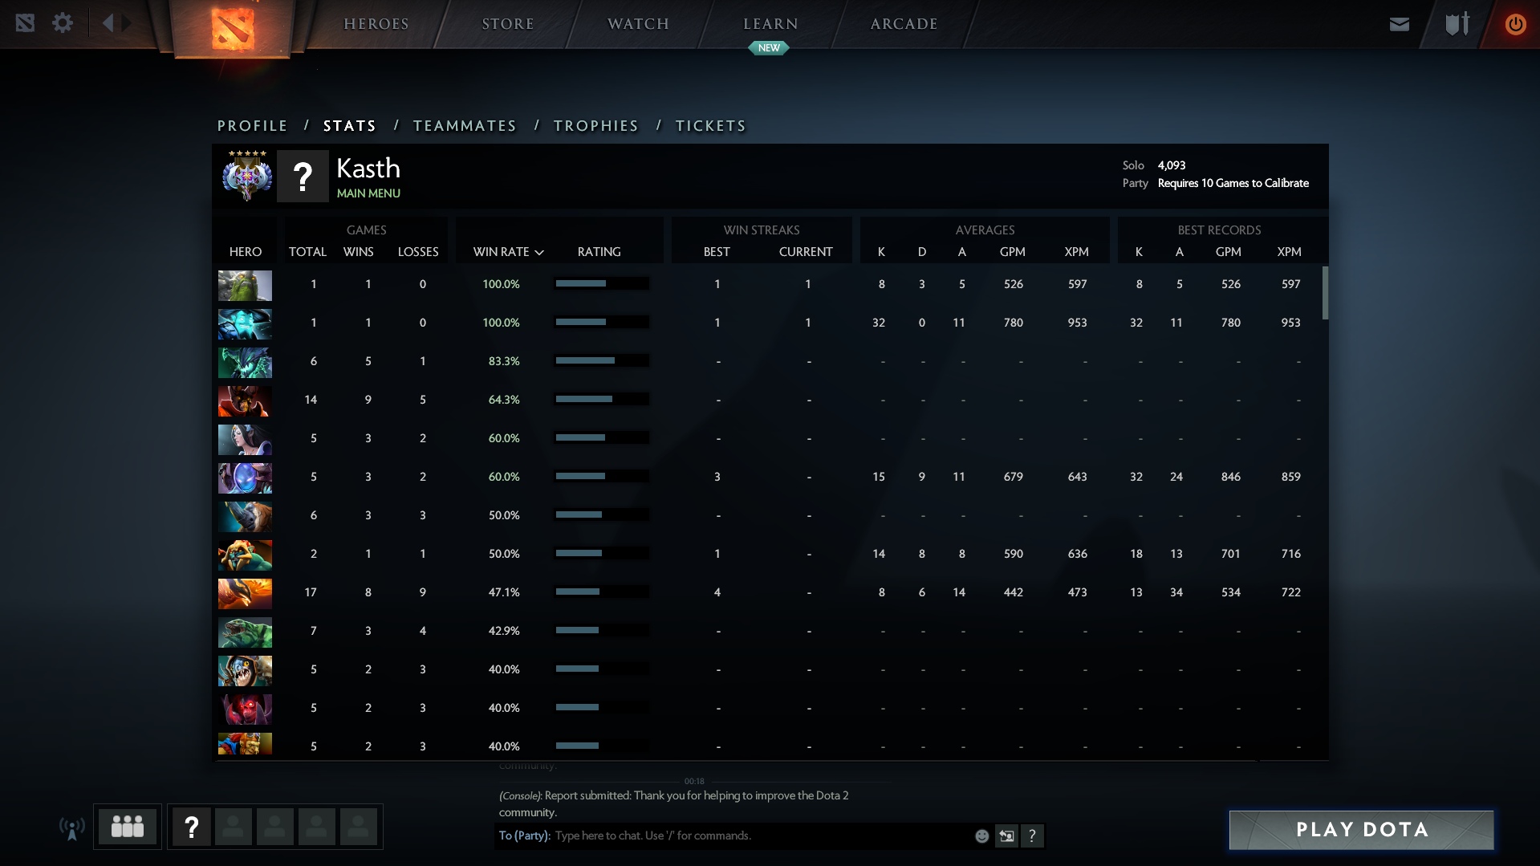Viewport: 1540px width, 866px height.
Task: Click rating bar of 83.3% hero row
Action: coord(601,361)
